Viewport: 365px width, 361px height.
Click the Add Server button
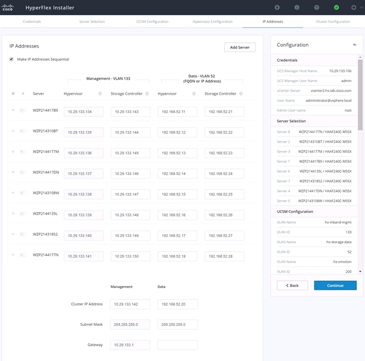point(240,47)
